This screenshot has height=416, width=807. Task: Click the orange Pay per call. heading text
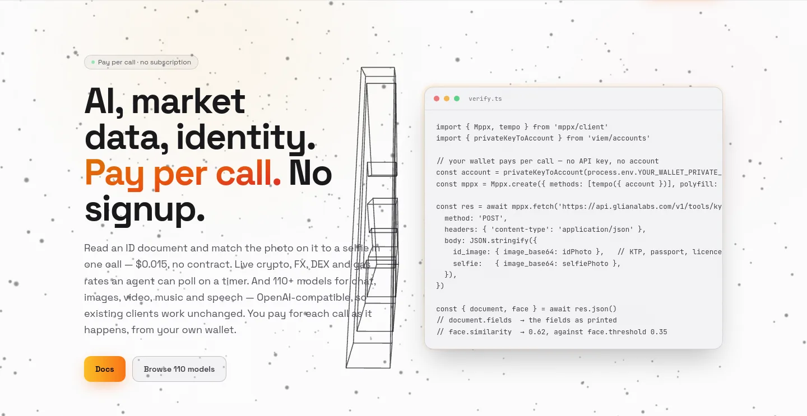pos(183,174)
